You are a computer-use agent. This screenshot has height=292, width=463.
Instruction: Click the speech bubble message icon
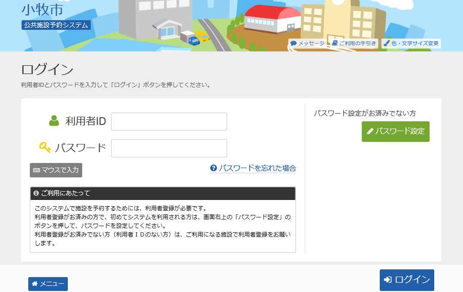[x=293, y=44]
